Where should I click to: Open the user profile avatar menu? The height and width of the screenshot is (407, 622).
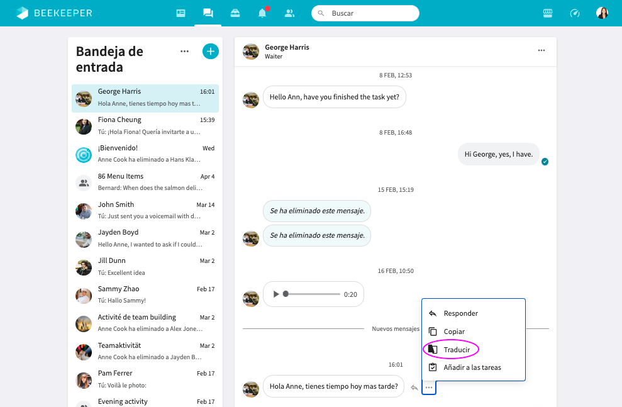pos(602,13)
